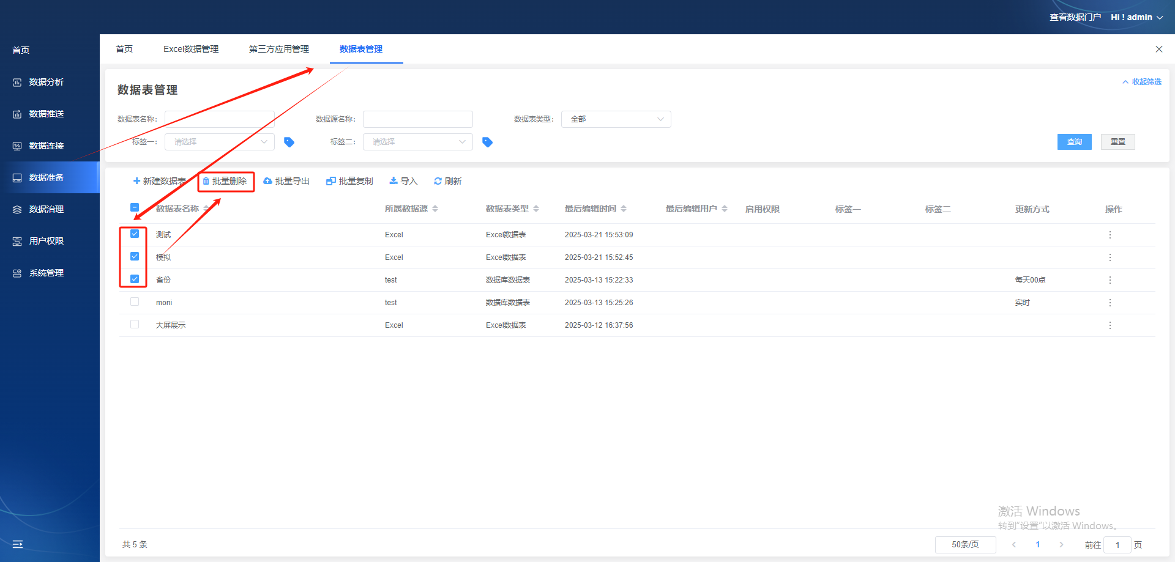This screenshot has width=1175, height=562.
Task: Open 数据治理 in the left sidebar
Action: [47, 209]
